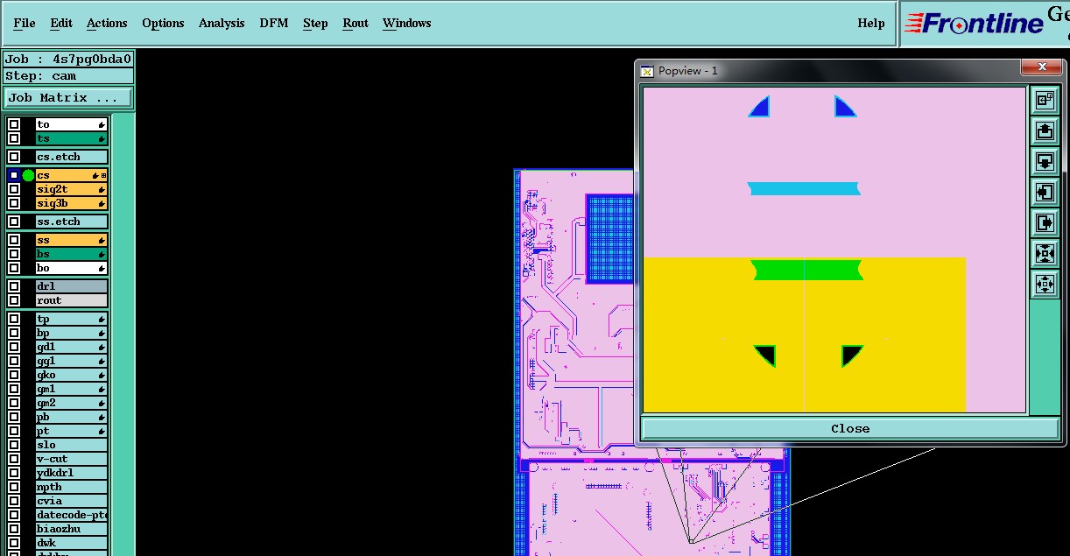Click the green shape in the Popview canvas
Image resolution: width=1070 pixels, height=556 pixels.
coord(807,270)
